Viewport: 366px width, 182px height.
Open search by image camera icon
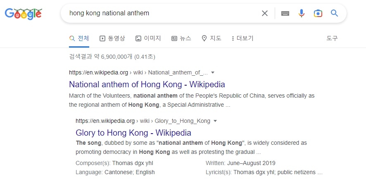coord(318,13)
